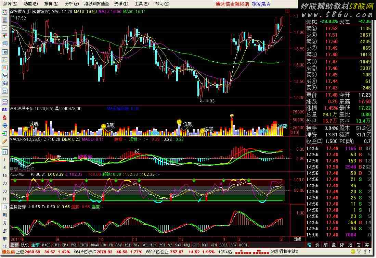Open the 资讯(I) menu
This screenshot has width=376, height=258.
[x=121, y=4]
